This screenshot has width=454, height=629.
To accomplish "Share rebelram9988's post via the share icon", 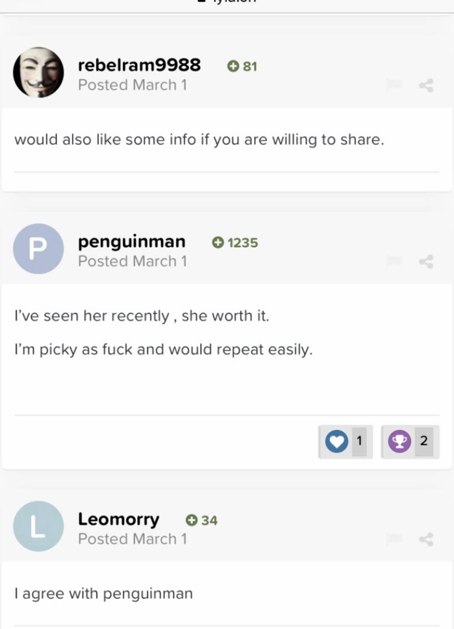I will pos(426,85).
